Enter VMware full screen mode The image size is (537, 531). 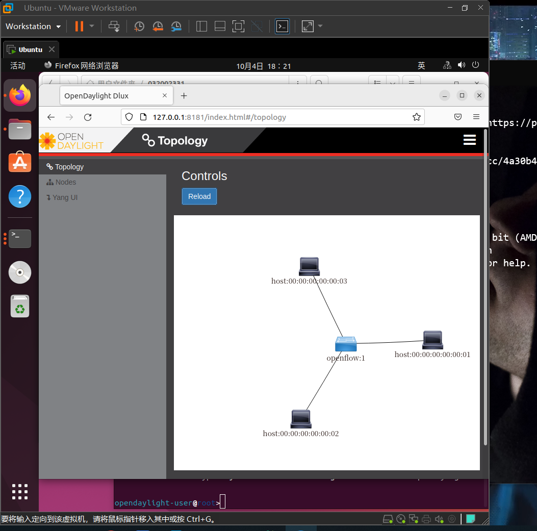pyautogui.click(x=238, y=27)
